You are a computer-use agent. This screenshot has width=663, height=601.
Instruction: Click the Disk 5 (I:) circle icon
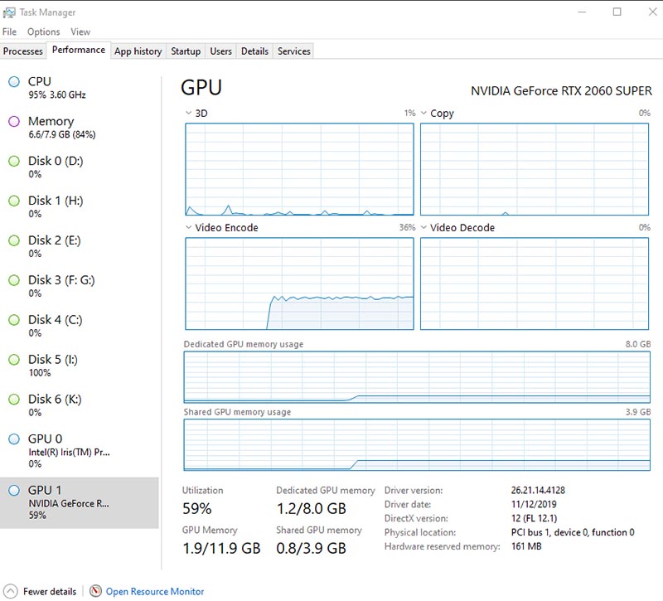(x=14, y=360)
